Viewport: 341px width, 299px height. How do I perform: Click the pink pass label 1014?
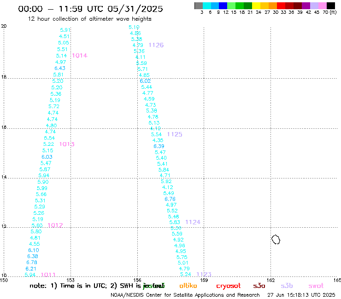click(80, 56)
